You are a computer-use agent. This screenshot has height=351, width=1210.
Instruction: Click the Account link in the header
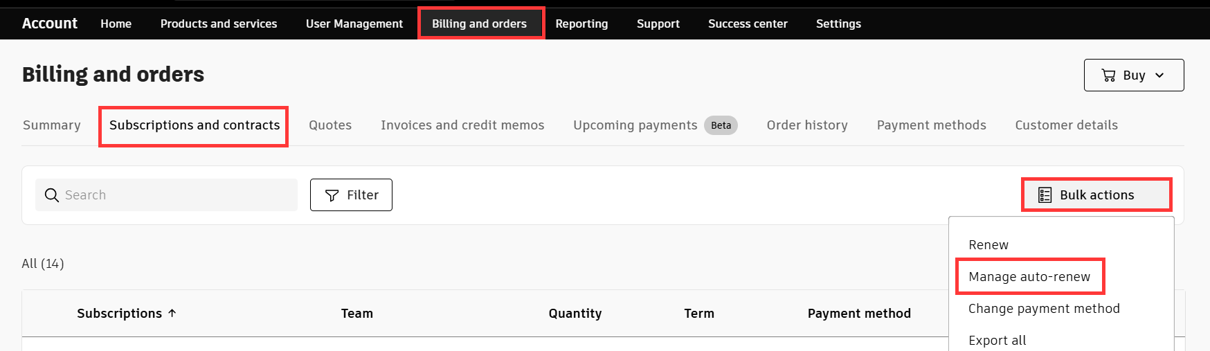(x=49, y=24)
